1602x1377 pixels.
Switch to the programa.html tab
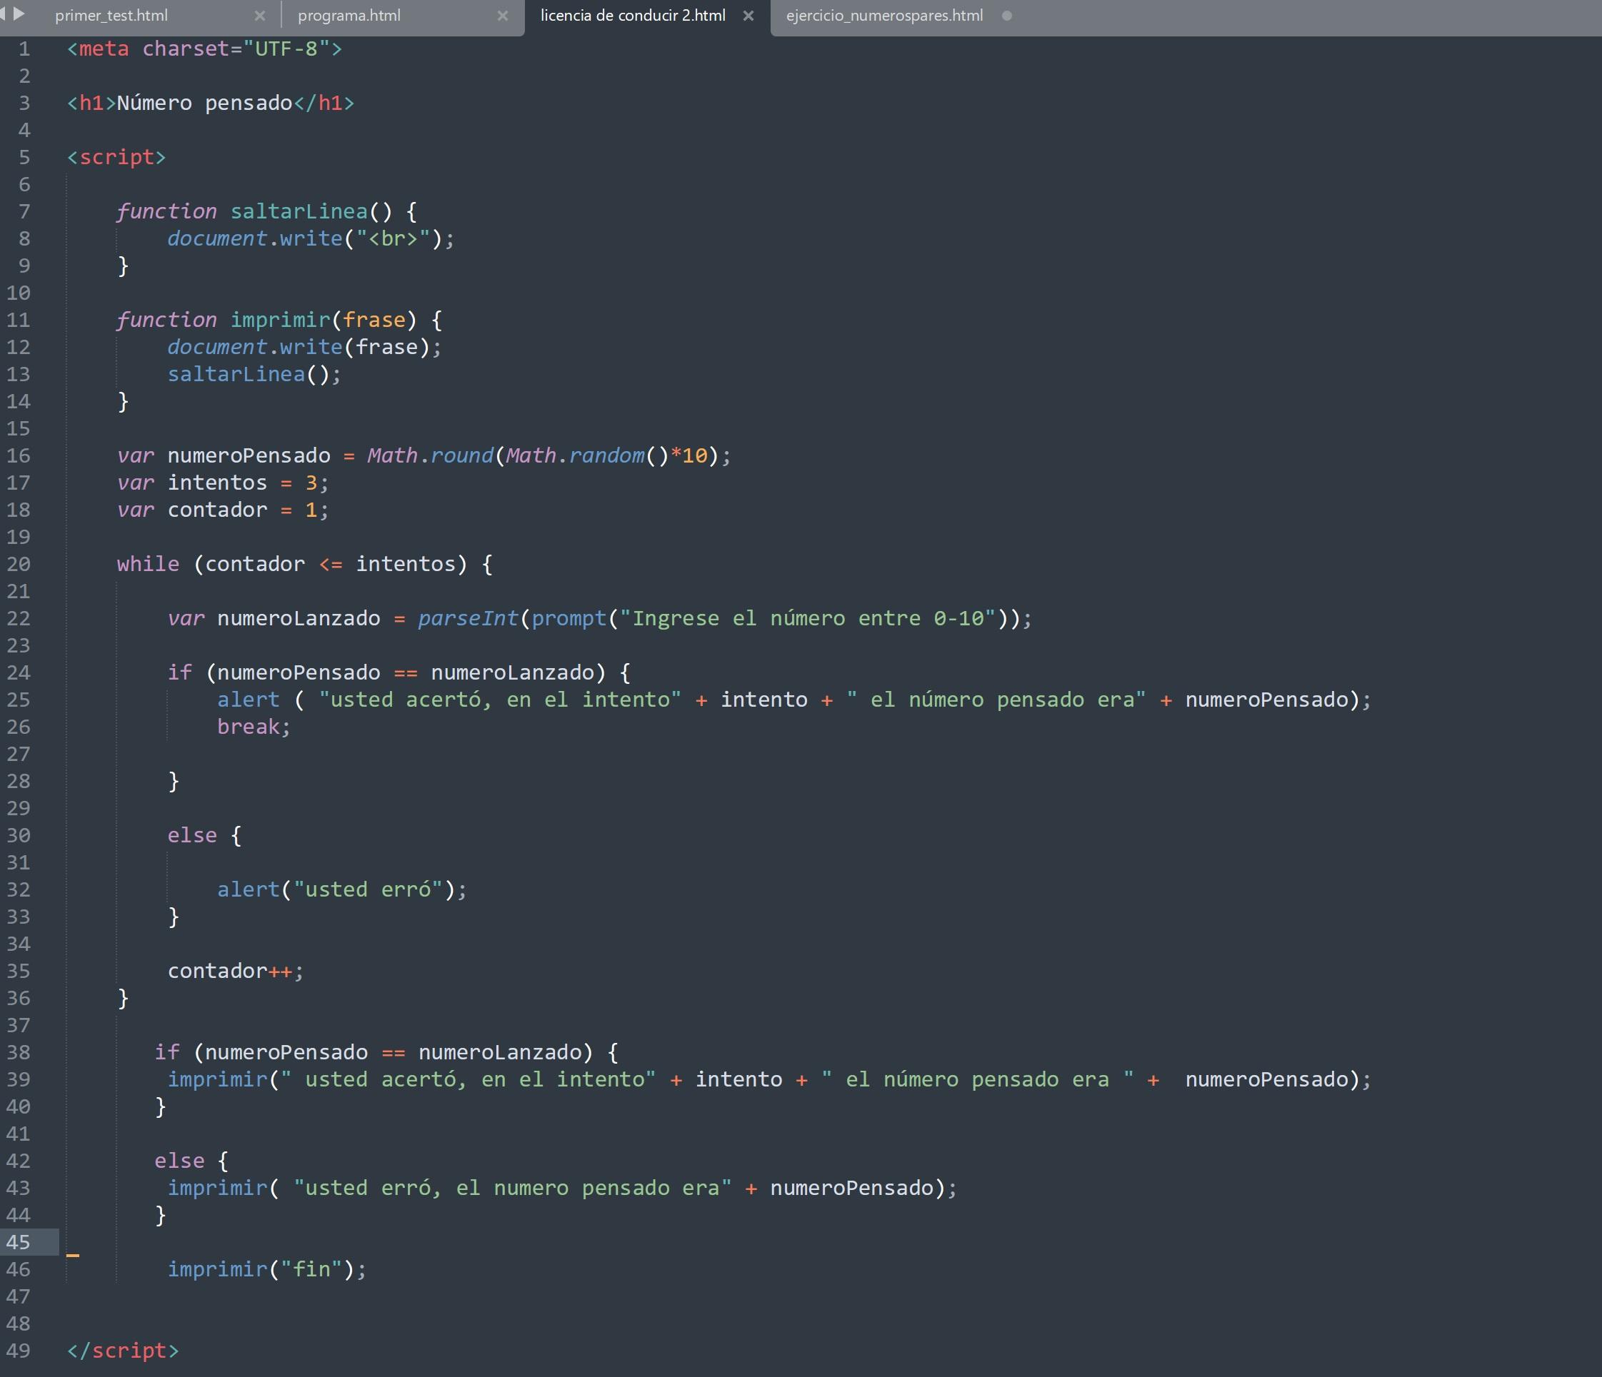[x=349, y=16]
